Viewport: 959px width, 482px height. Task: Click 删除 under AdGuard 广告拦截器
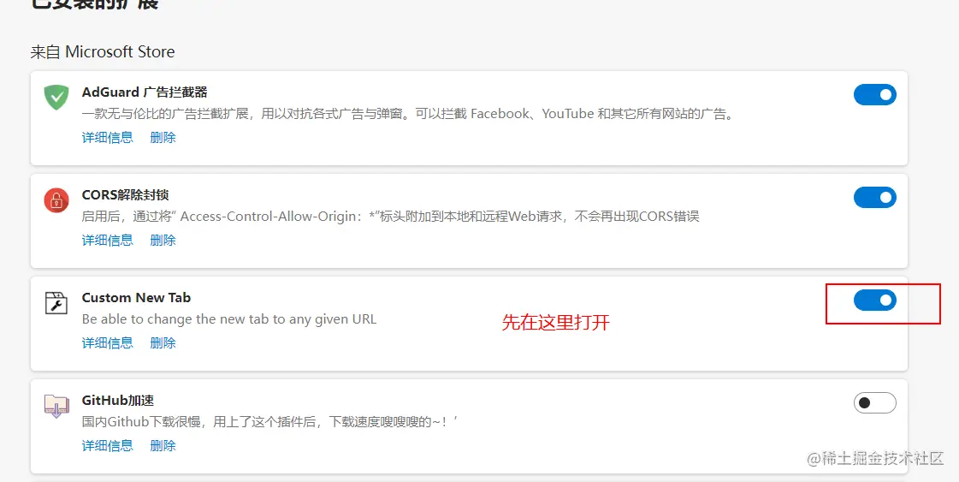click(163, 137)
